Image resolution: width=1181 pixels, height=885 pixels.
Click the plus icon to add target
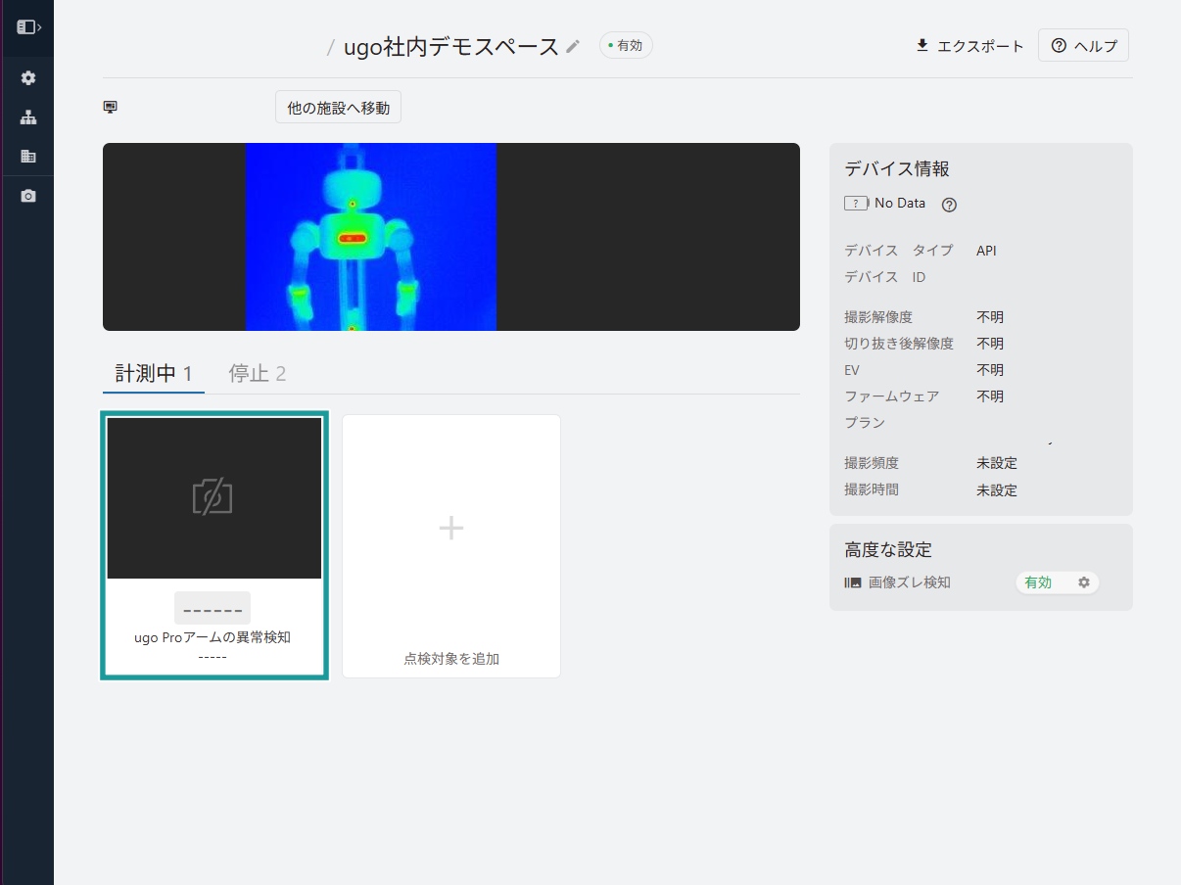(x=451, y=529)
